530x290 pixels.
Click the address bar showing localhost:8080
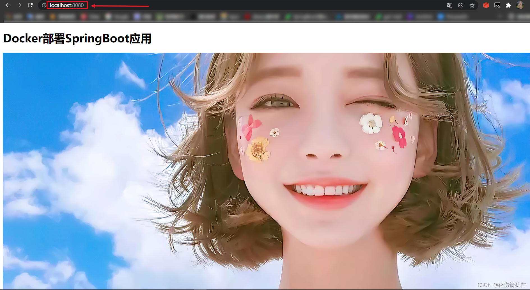pos(67,5)
